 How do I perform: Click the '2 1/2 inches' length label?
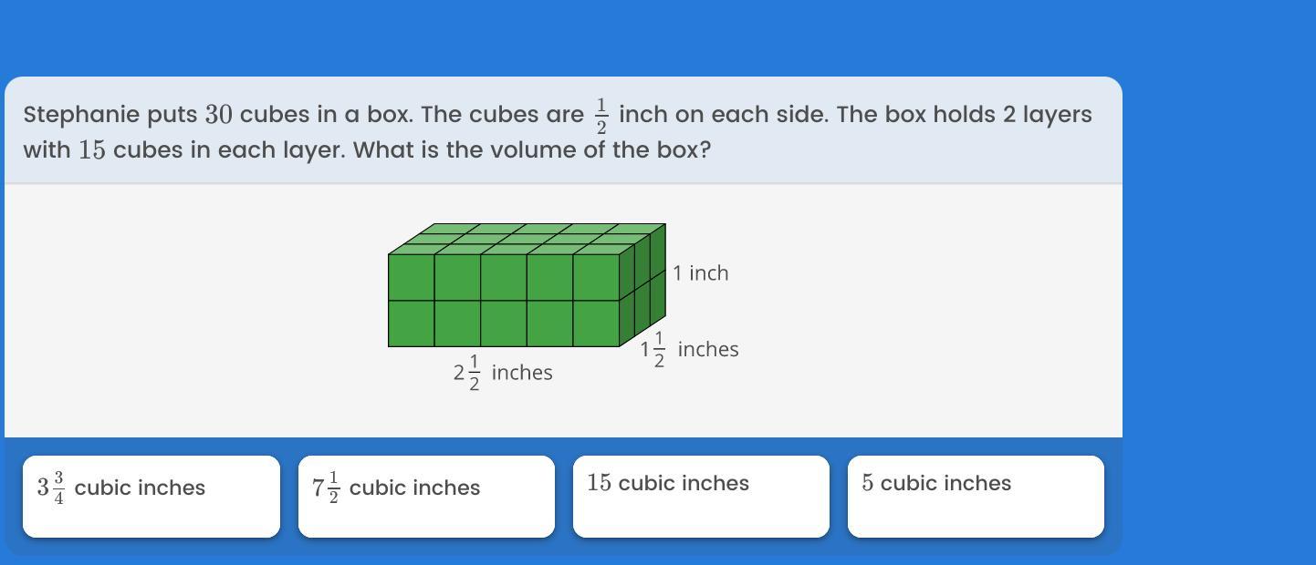click(503, 372)
